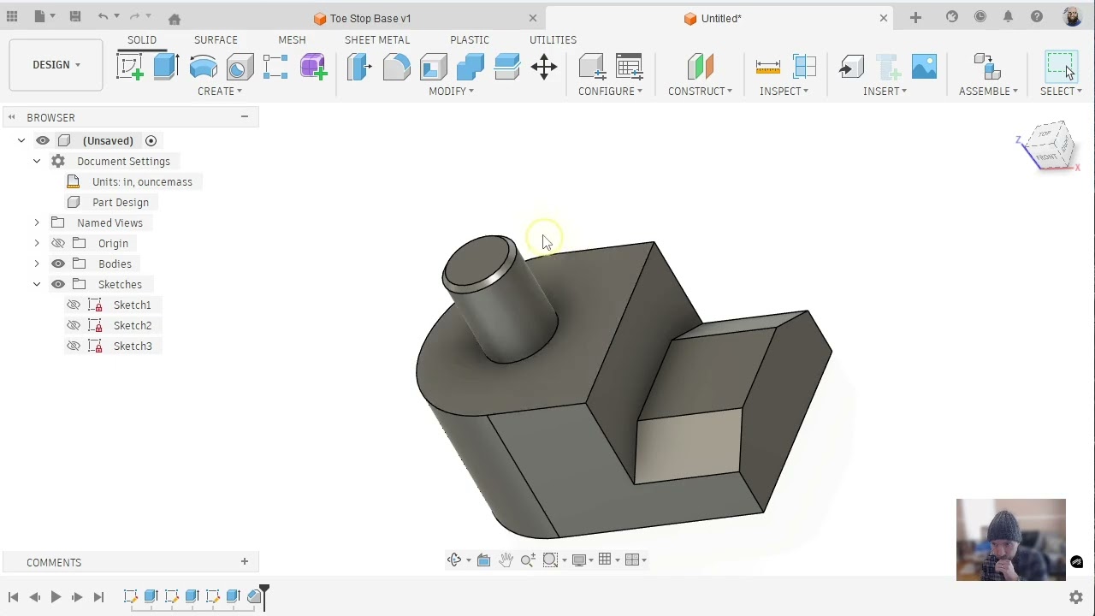Collapse the root Unsaved component node

21,140
